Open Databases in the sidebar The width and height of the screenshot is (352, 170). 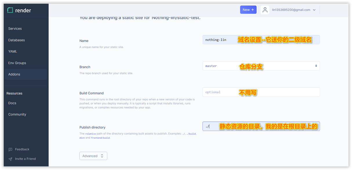(17, 40)
